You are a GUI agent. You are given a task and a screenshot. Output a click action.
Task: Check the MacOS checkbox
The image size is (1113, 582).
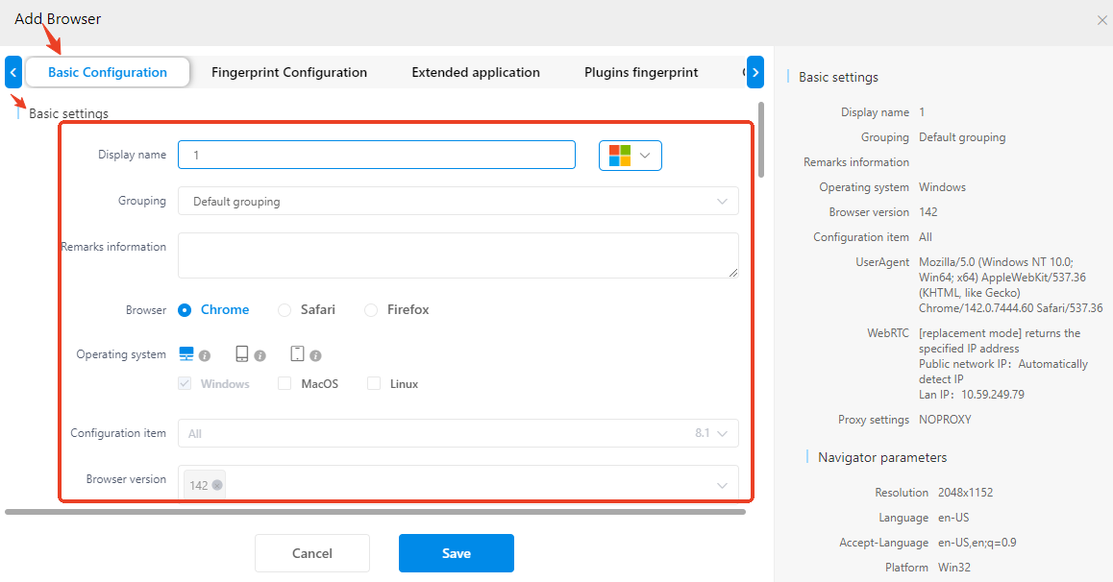tap(284, 384)
